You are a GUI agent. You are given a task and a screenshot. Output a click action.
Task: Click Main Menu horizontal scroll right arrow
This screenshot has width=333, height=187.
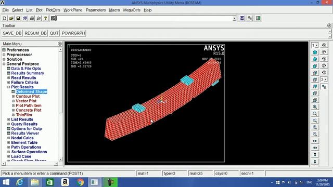56,164
